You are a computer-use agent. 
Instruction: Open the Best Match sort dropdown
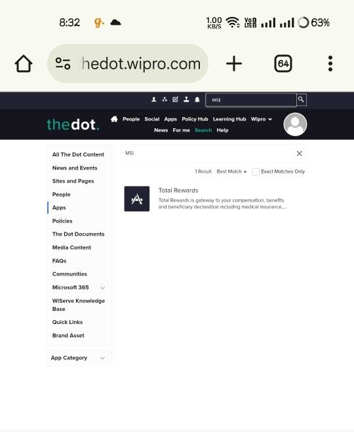pyautogui.click(x=231, y=171)
